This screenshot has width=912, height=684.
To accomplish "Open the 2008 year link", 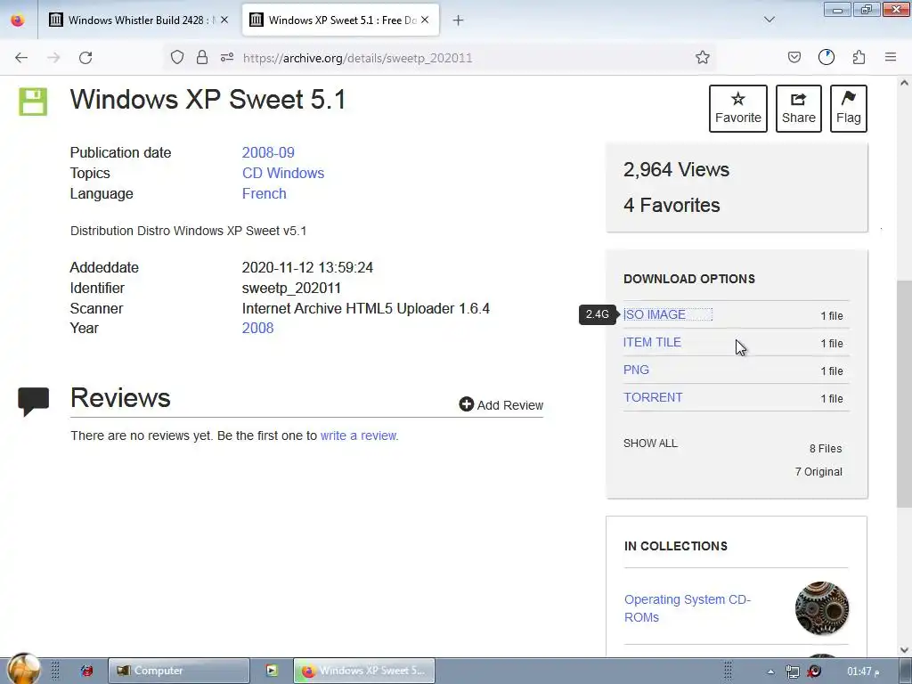I will (257, 328).
